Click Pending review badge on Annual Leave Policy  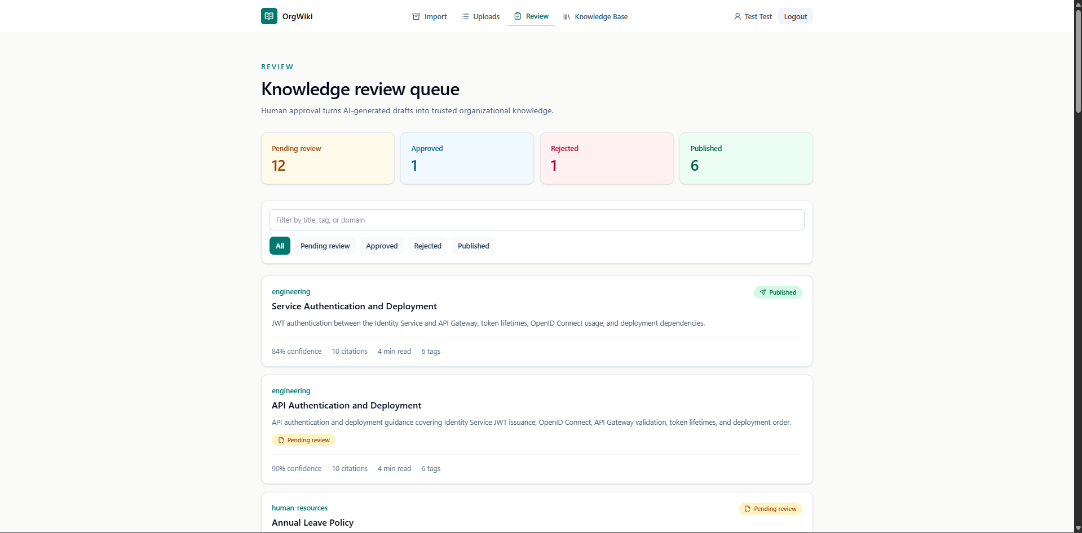point(770,509)
